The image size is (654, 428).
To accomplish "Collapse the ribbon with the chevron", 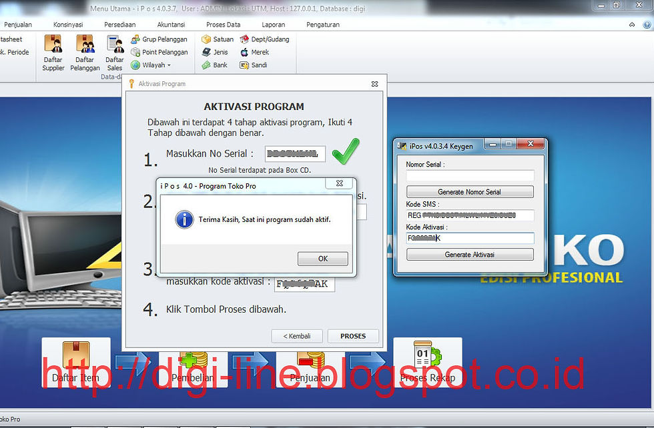I will (632, 25).
